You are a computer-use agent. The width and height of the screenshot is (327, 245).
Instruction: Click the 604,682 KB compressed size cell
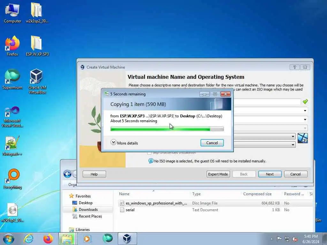270,203
